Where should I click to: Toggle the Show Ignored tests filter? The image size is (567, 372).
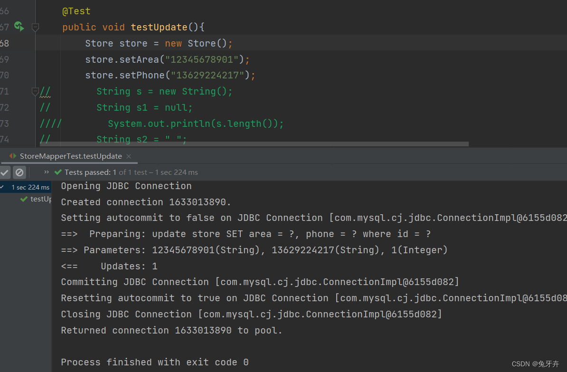click(x=19, y=172)
